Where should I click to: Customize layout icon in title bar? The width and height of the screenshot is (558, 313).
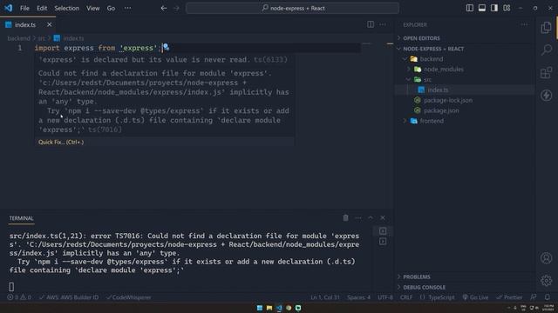(507, 8)
